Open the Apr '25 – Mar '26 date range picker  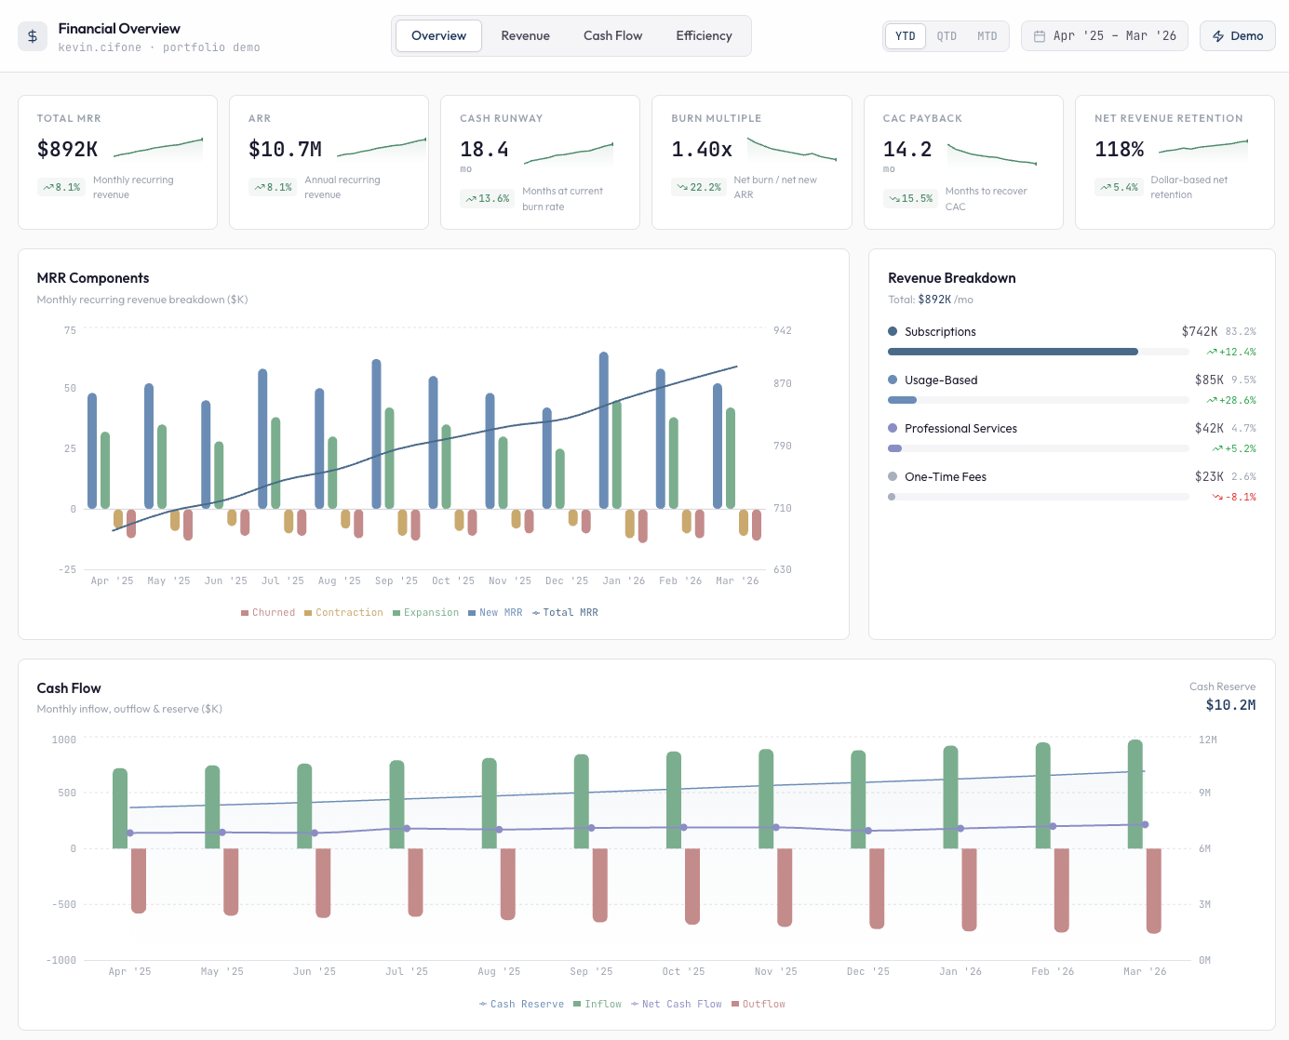[1105, 36]
